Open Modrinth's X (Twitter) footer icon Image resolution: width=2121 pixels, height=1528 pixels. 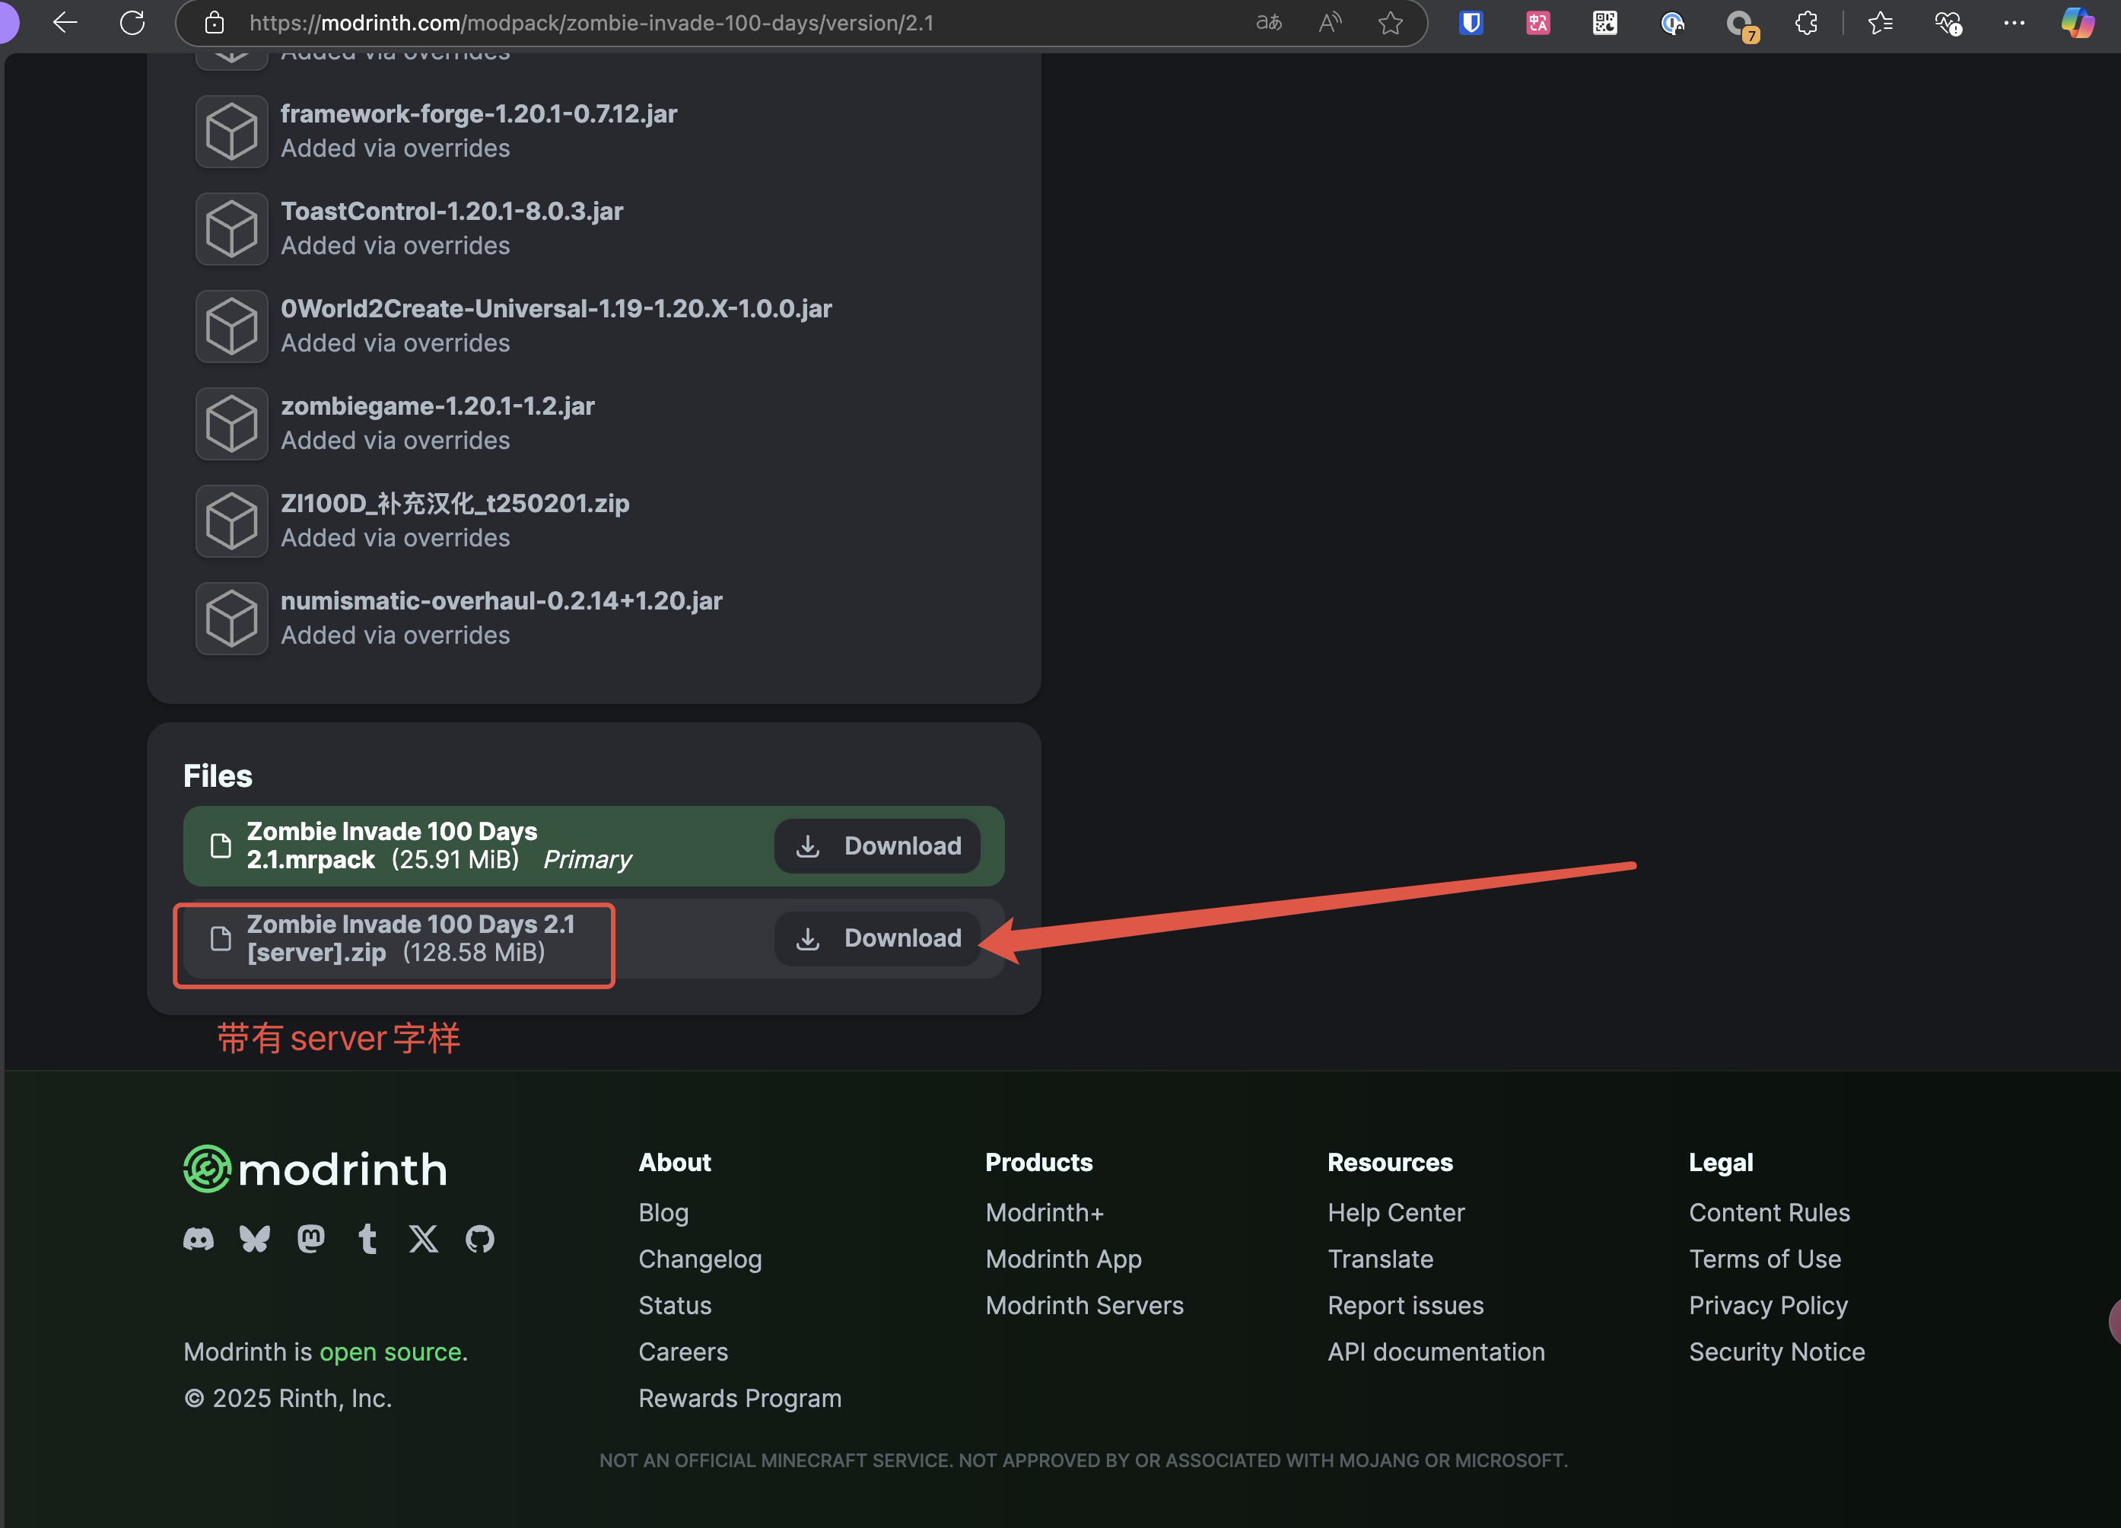424,1239
